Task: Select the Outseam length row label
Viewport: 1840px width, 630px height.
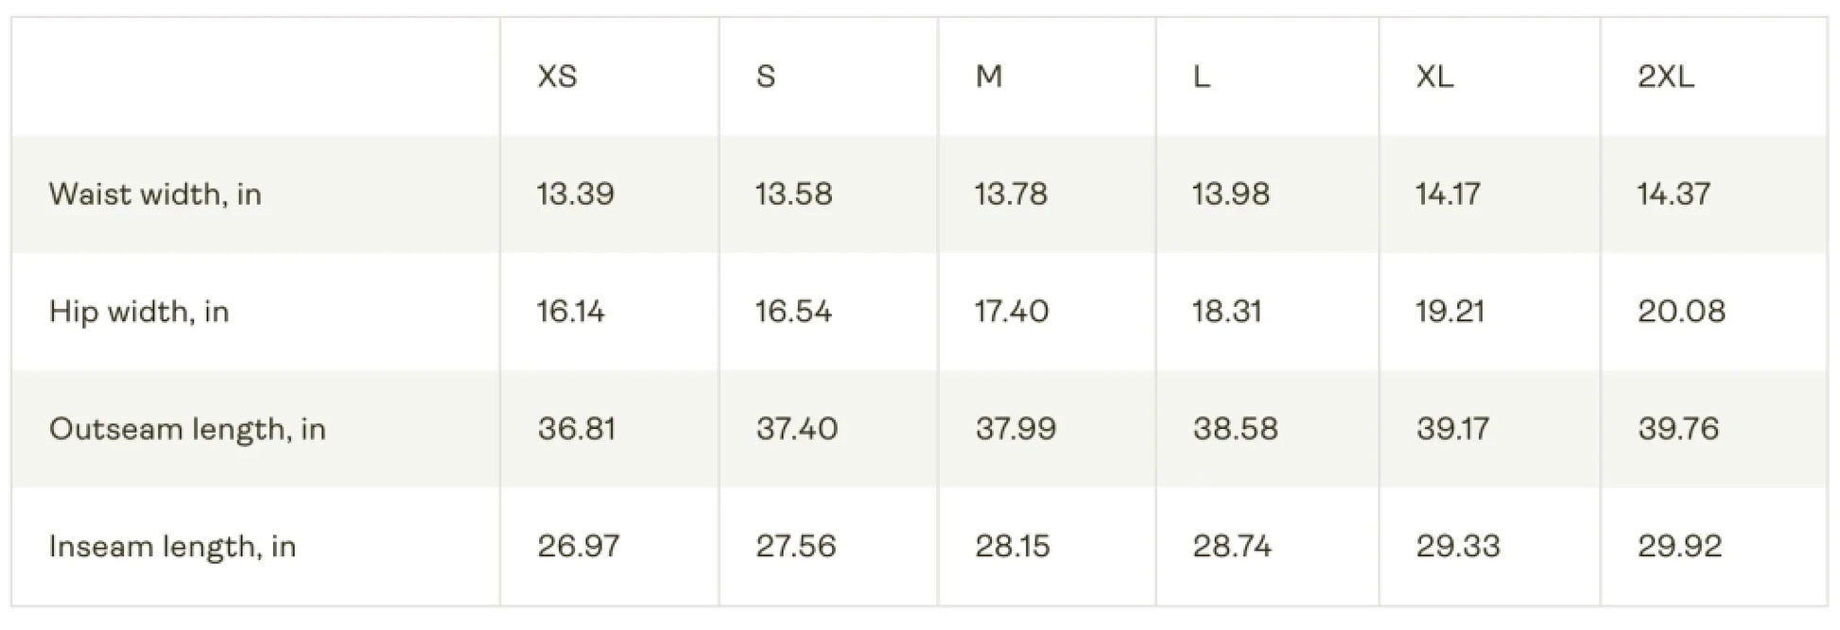Action: pyautogui.click(x=187, y=429)
